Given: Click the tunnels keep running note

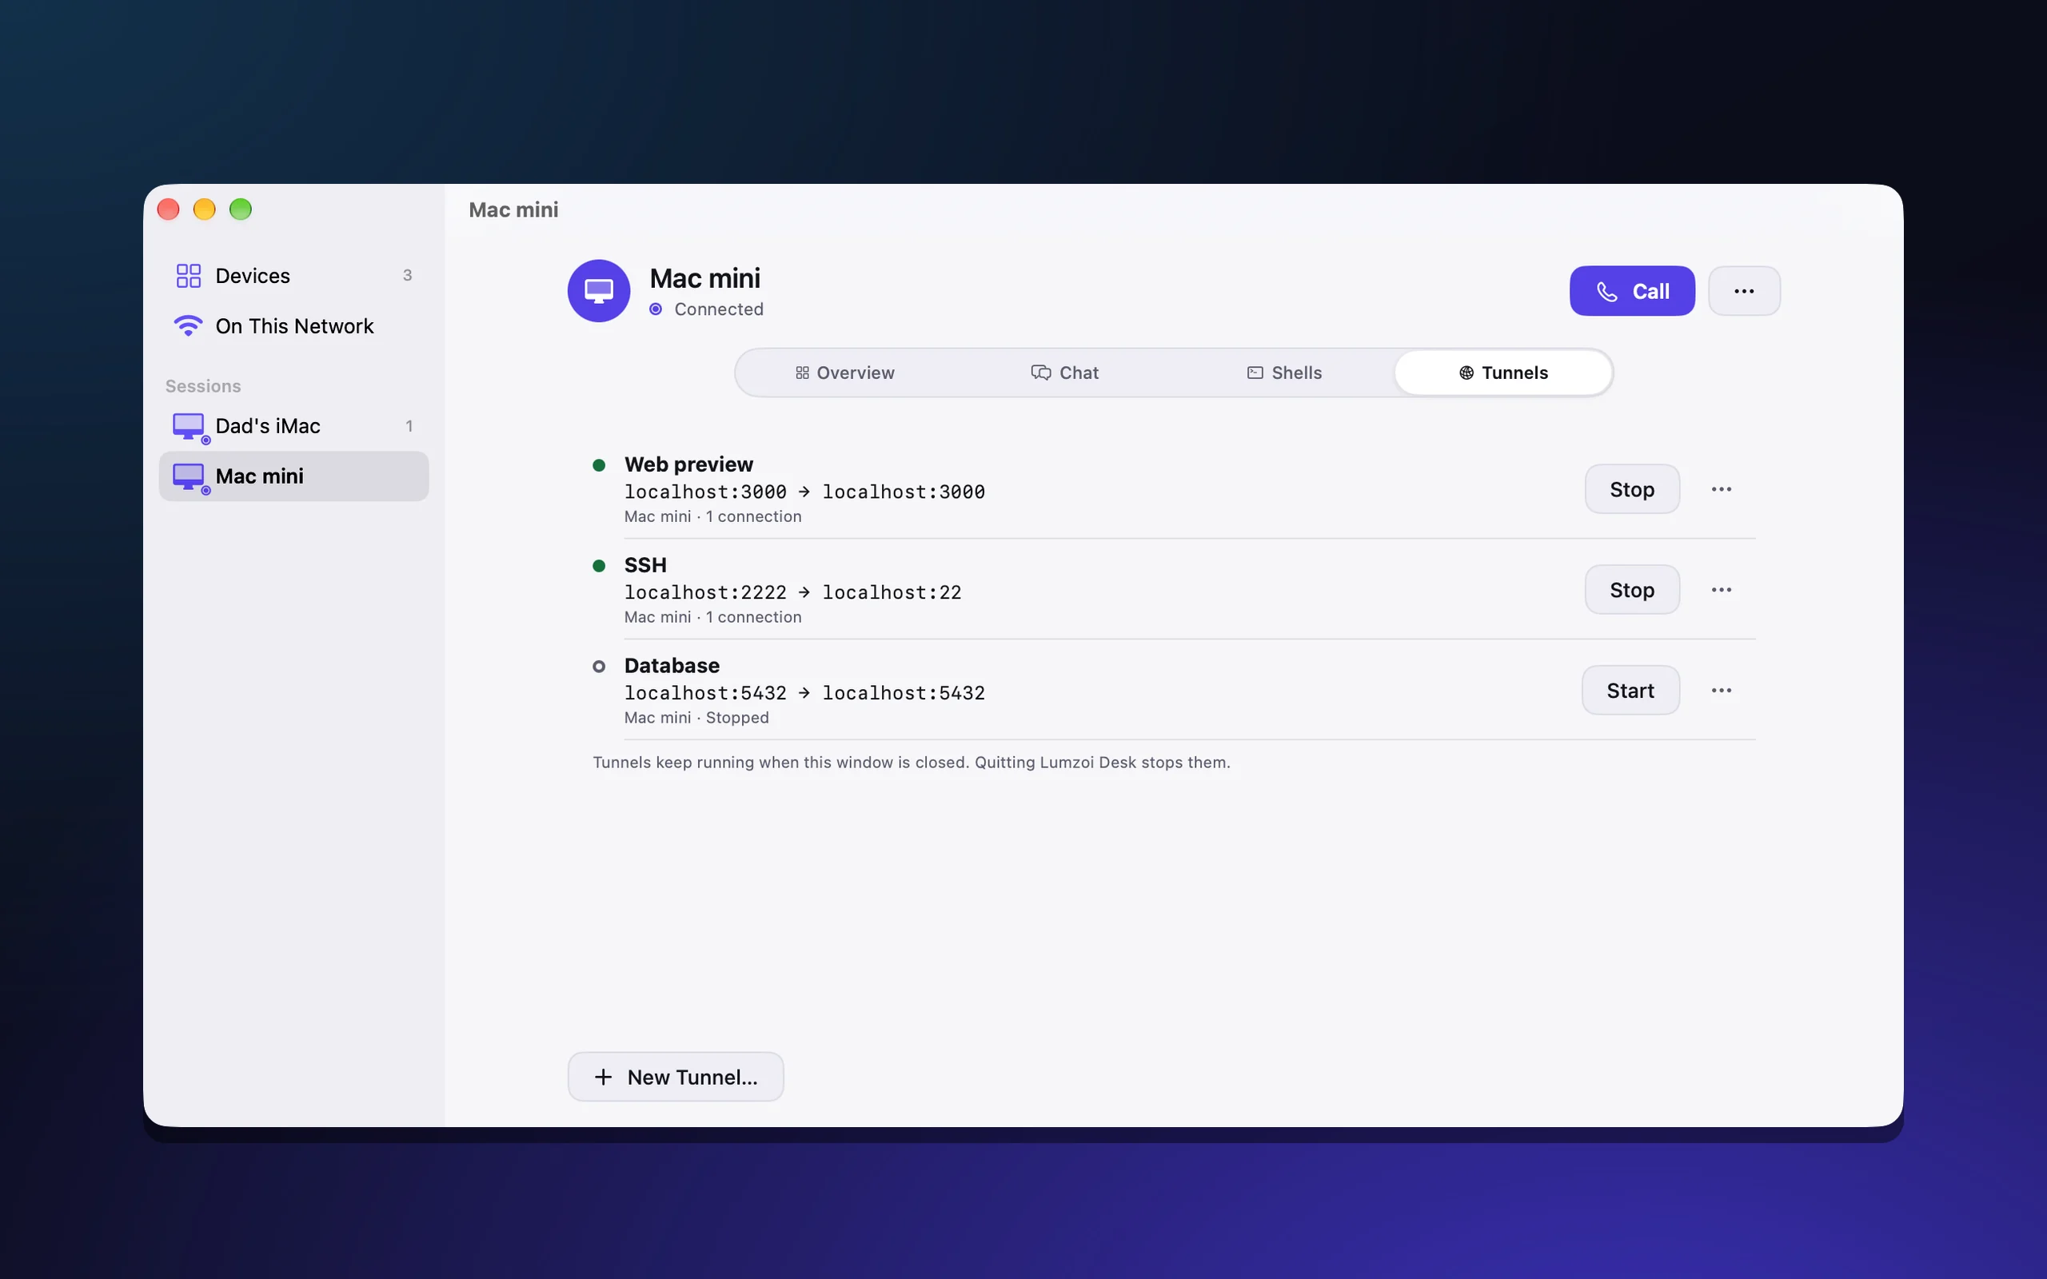Looking at the screenshot, I should click(911, 762).
